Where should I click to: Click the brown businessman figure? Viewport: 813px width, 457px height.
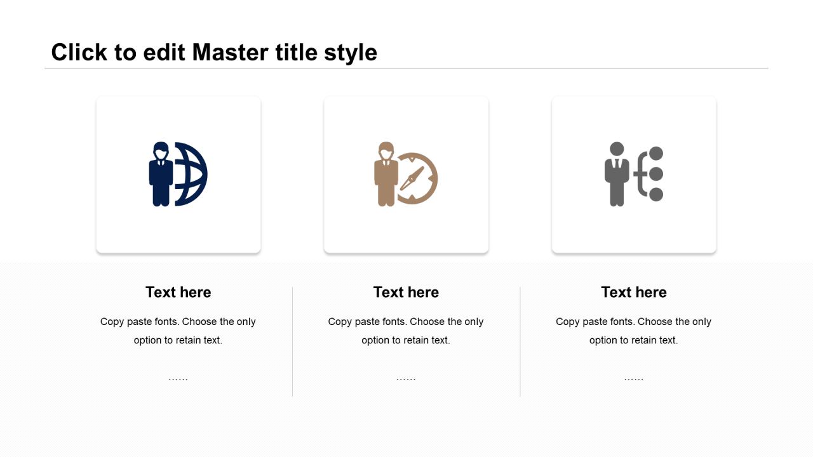386,175
